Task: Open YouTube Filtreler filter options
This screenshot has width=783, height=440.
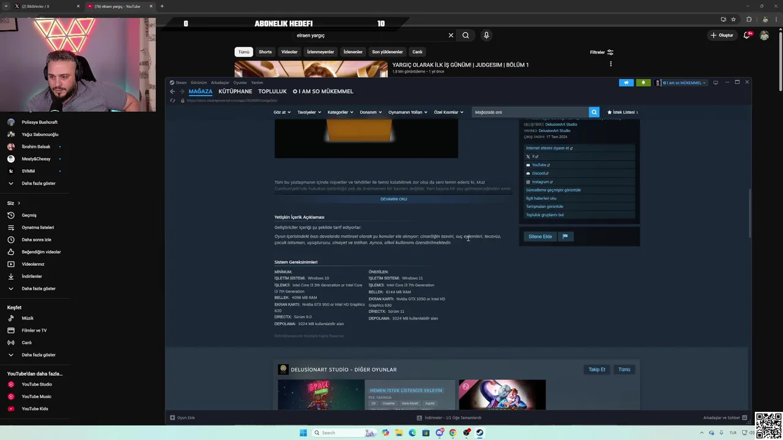Action: pyautogui.click(x=601, y=53)
